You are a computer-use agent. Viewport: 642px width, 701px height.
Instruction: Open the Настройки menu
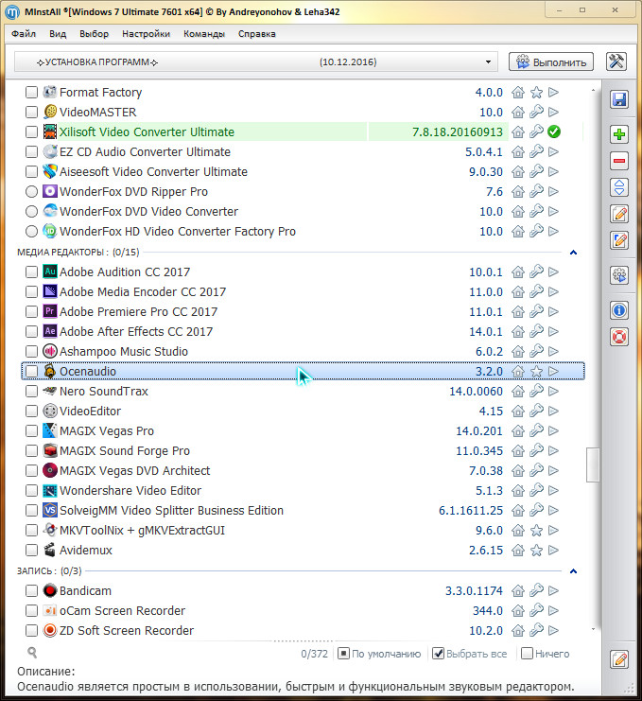point(147,34)
